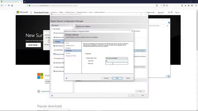Screen dimensions: 198x111
Task: Click the Password input field
Action: (x=117, y=64)
